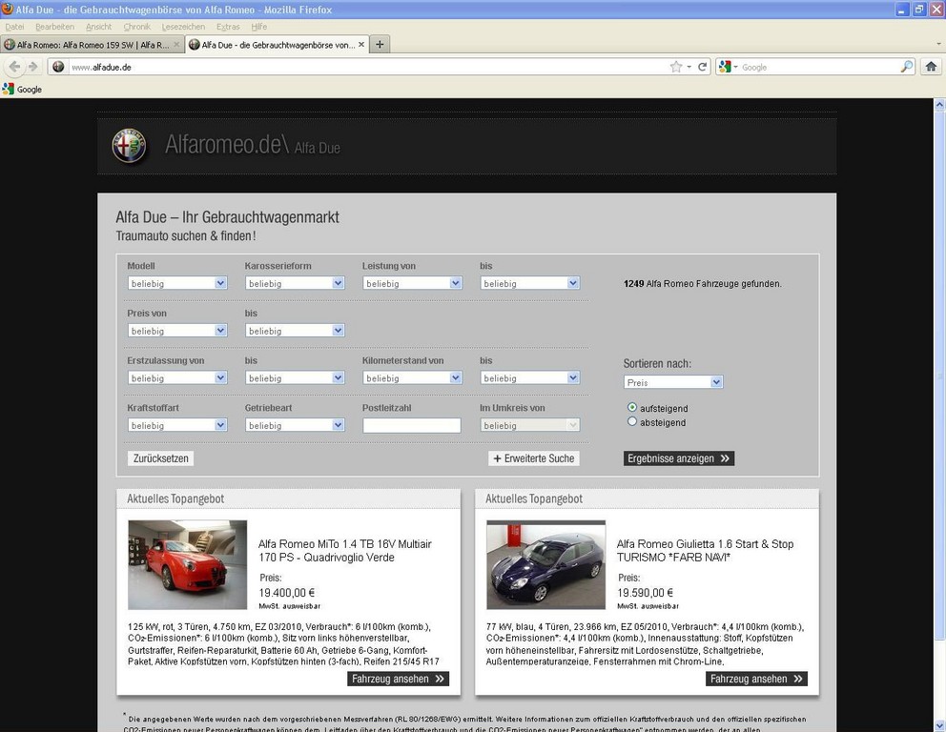
Task: Open the list all tabs arrow
Action: click(x=938, y=44)
